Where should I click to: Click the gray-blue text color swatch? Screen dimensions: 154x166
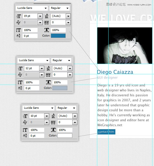coord(60,88)
